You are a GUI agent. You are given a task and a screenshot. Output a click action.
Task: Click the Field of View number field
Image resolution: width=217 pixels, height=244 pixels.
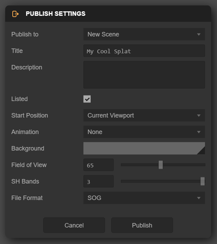[x=98, y=165]
